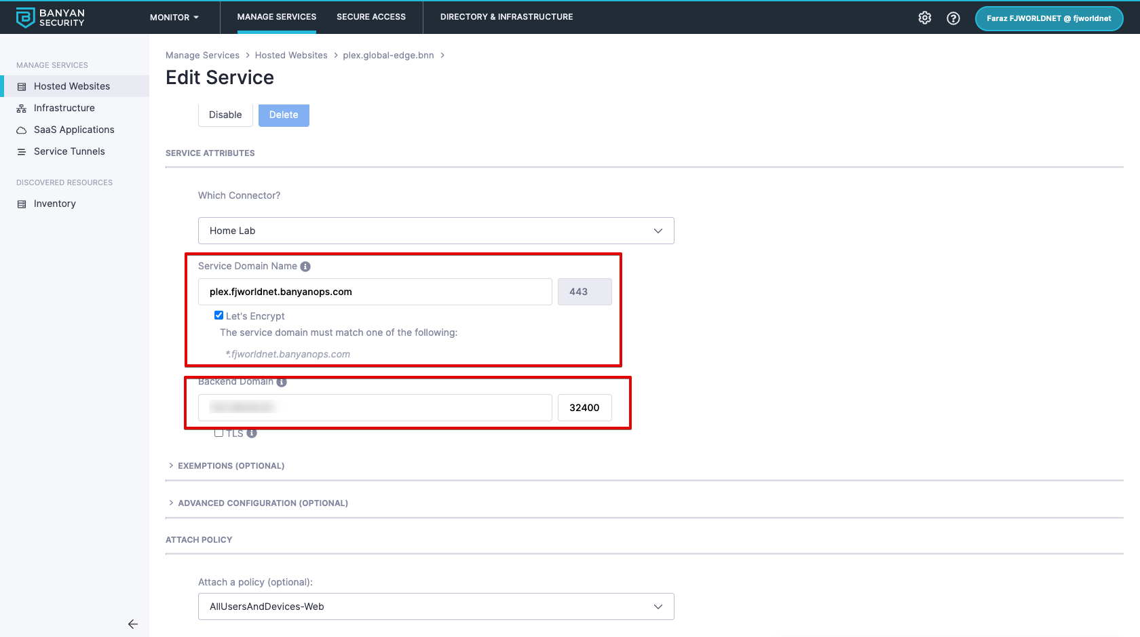Collapse the sidebar using the back arrow

(133, 624)
